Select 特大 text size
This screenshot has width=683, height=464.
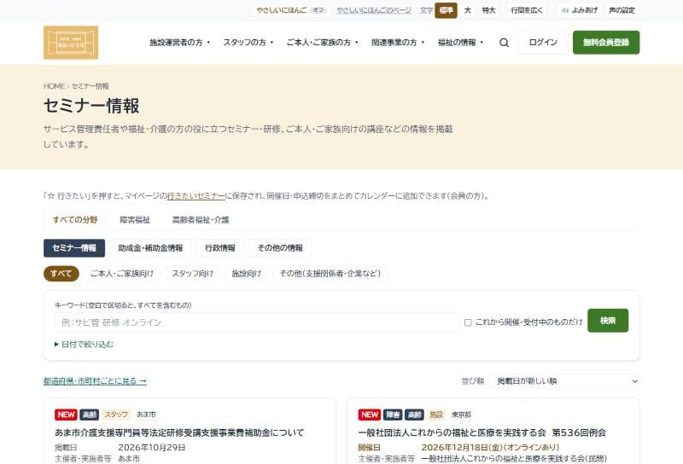(x=488, y=10)
